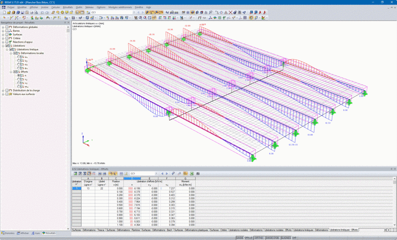
Task: Click the Save diskette icon in toolbar
Action: [22, 12]
